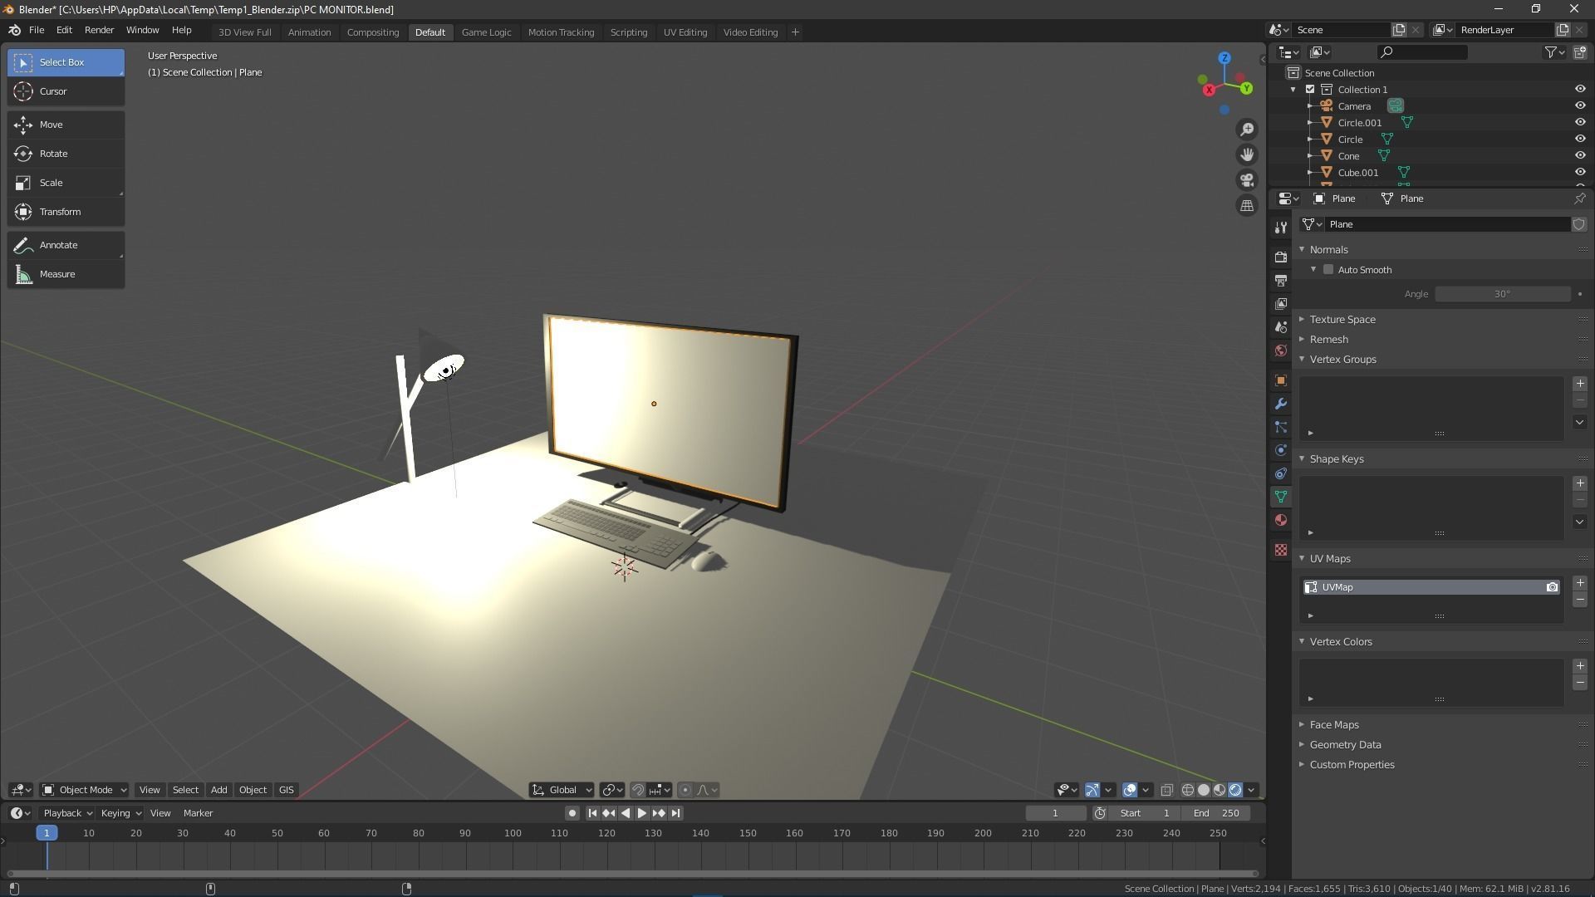Open Playback dropdown in timeline
This screenshot has height=897, width=1595.
tap(67, 813)
